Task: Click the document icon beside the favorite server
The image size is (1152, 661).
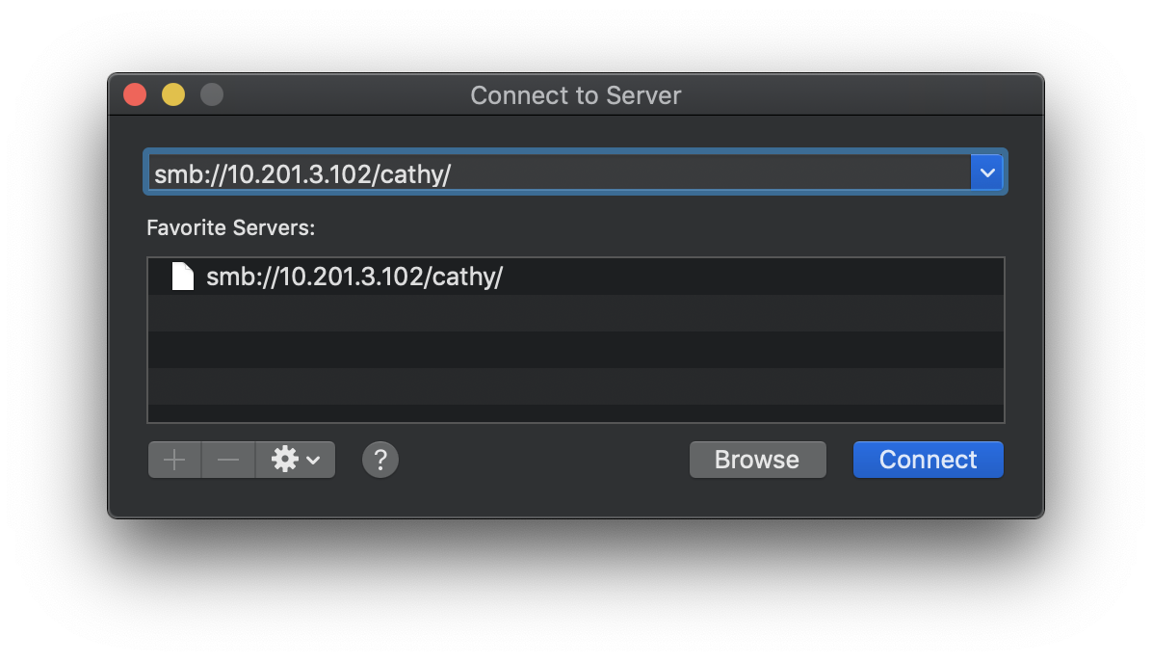Action: pos(183,277)
